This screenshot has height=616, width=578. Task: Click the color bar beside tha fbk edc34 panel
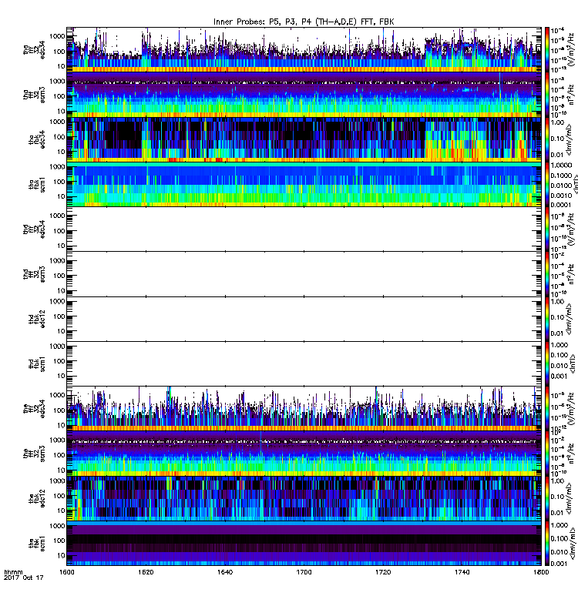(546, 139)
